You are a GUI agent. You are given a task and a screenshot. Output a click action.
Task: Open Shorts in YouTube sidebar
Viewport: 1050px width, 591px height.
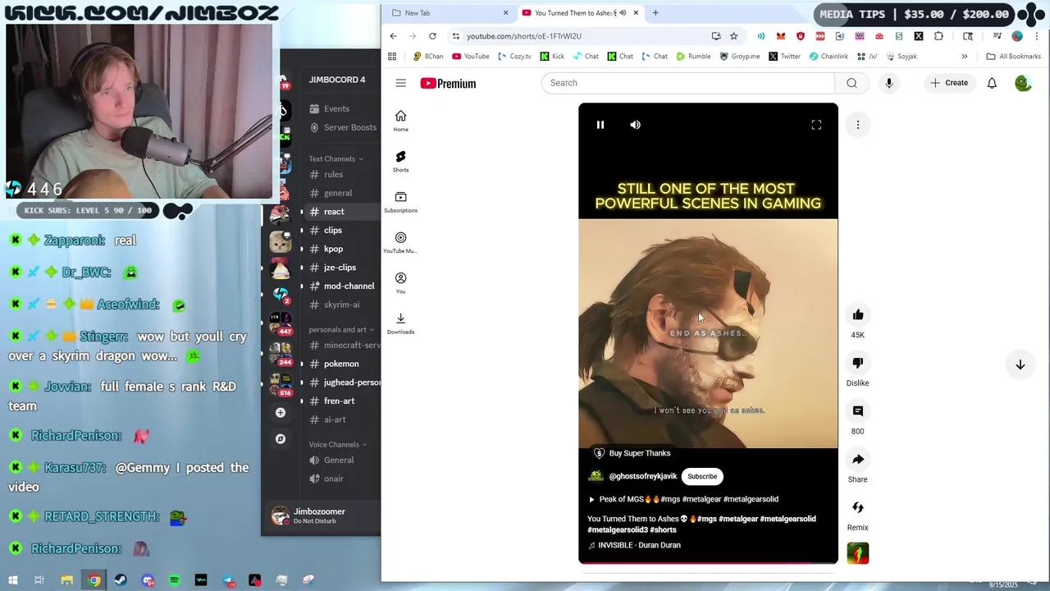click(x=400, y=161)
